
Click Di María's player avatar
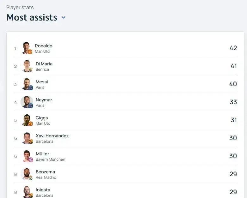27,66
